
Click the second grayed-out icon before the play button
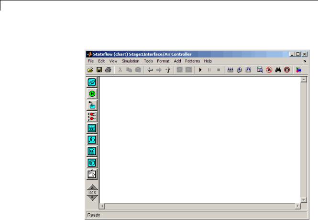[188, 70]
